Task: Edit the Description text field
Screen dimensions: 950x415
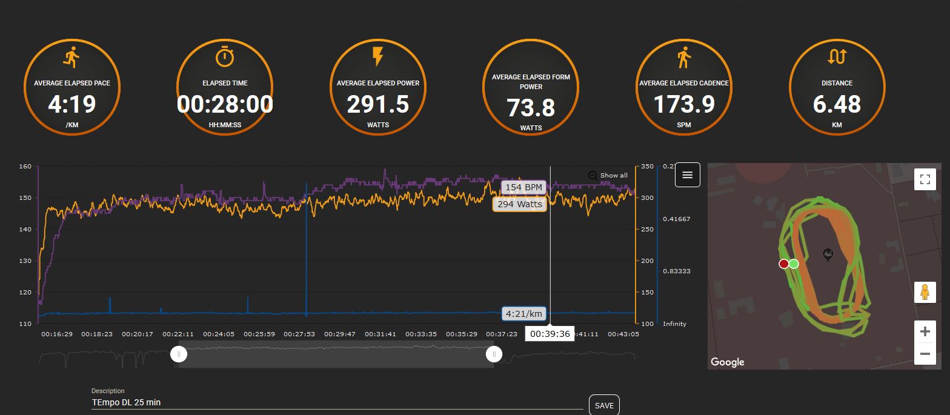Action: [336, 402]
